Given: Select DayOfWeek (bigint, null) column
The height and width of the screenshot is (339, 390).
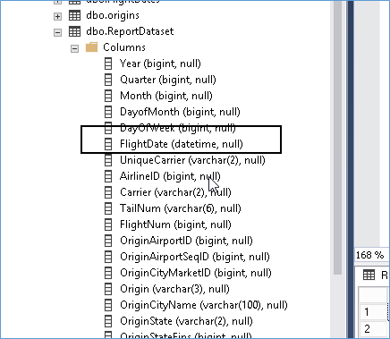Looking at the screenshot, I should tap(178, 128).
